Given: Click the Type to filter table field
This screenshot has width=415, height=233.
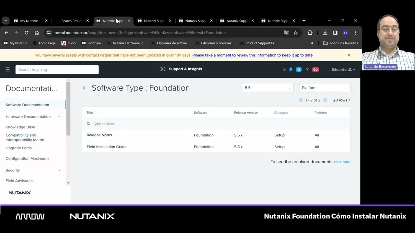Looking at the screenshot, I should pos(216,124).
